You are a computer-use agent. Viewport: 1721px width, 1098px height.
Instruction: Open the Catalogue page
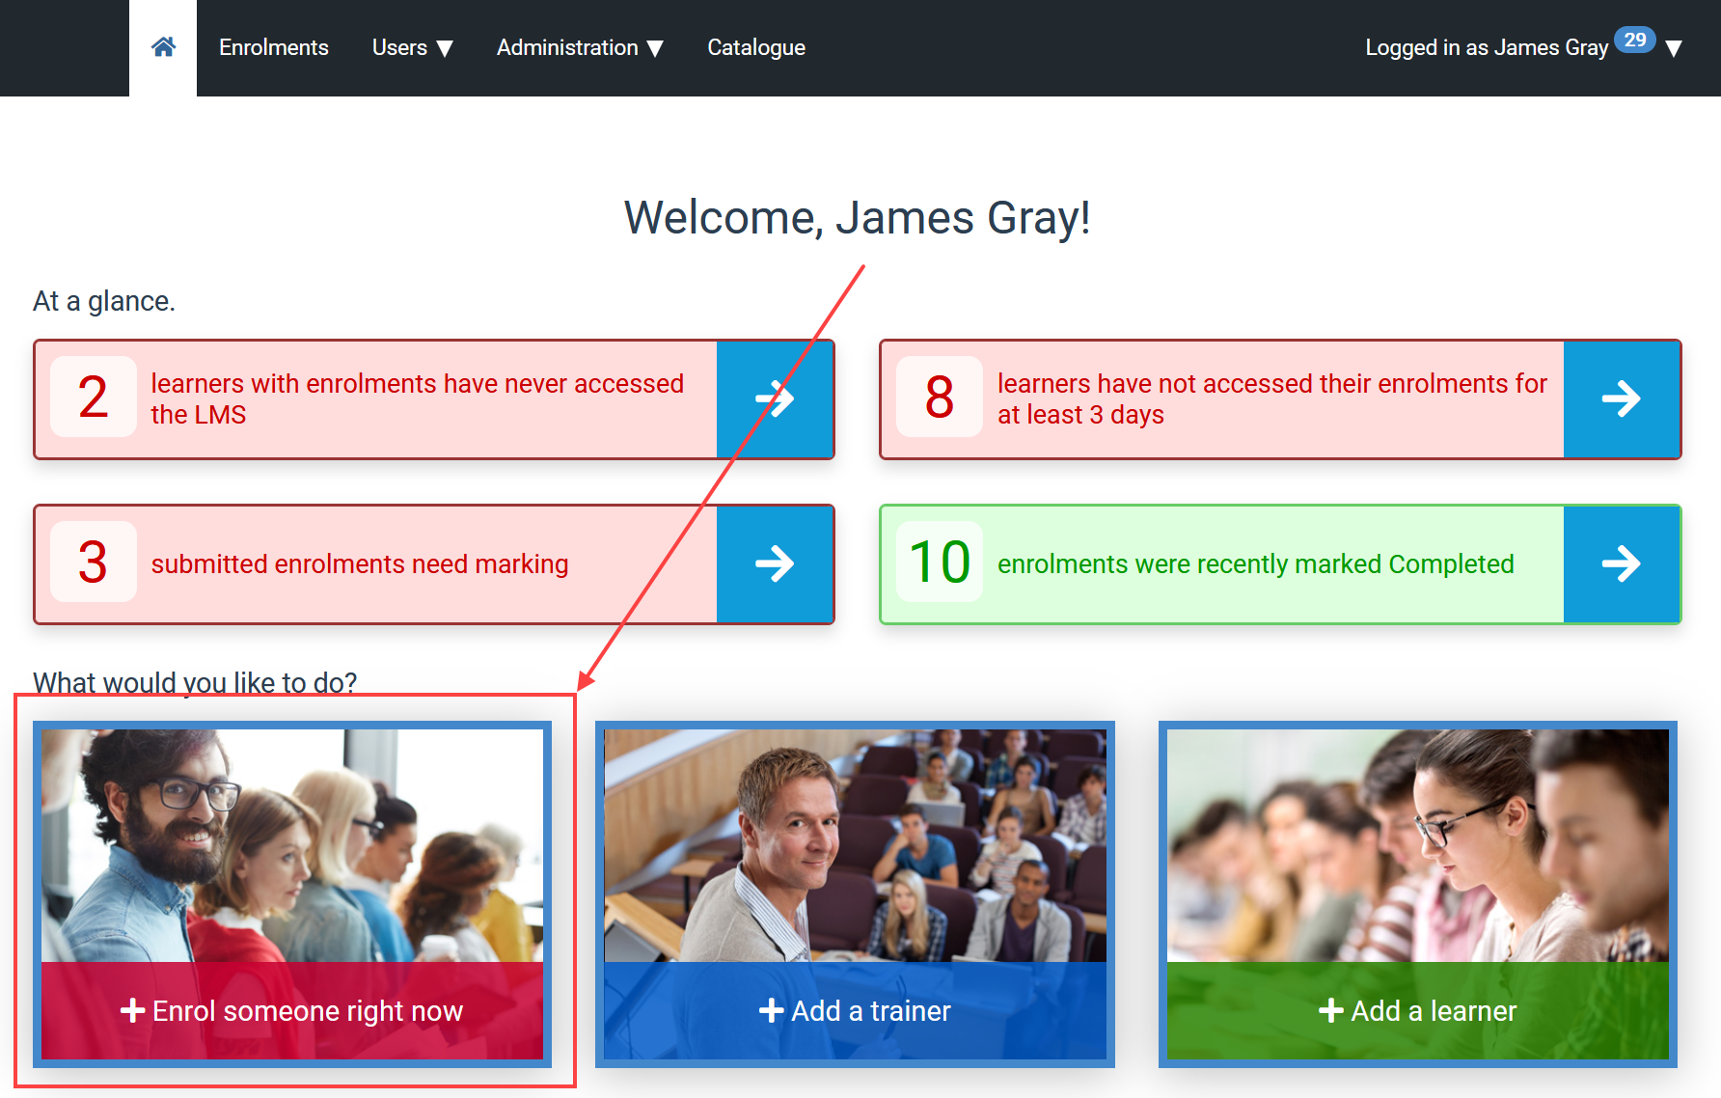point(756,47)
